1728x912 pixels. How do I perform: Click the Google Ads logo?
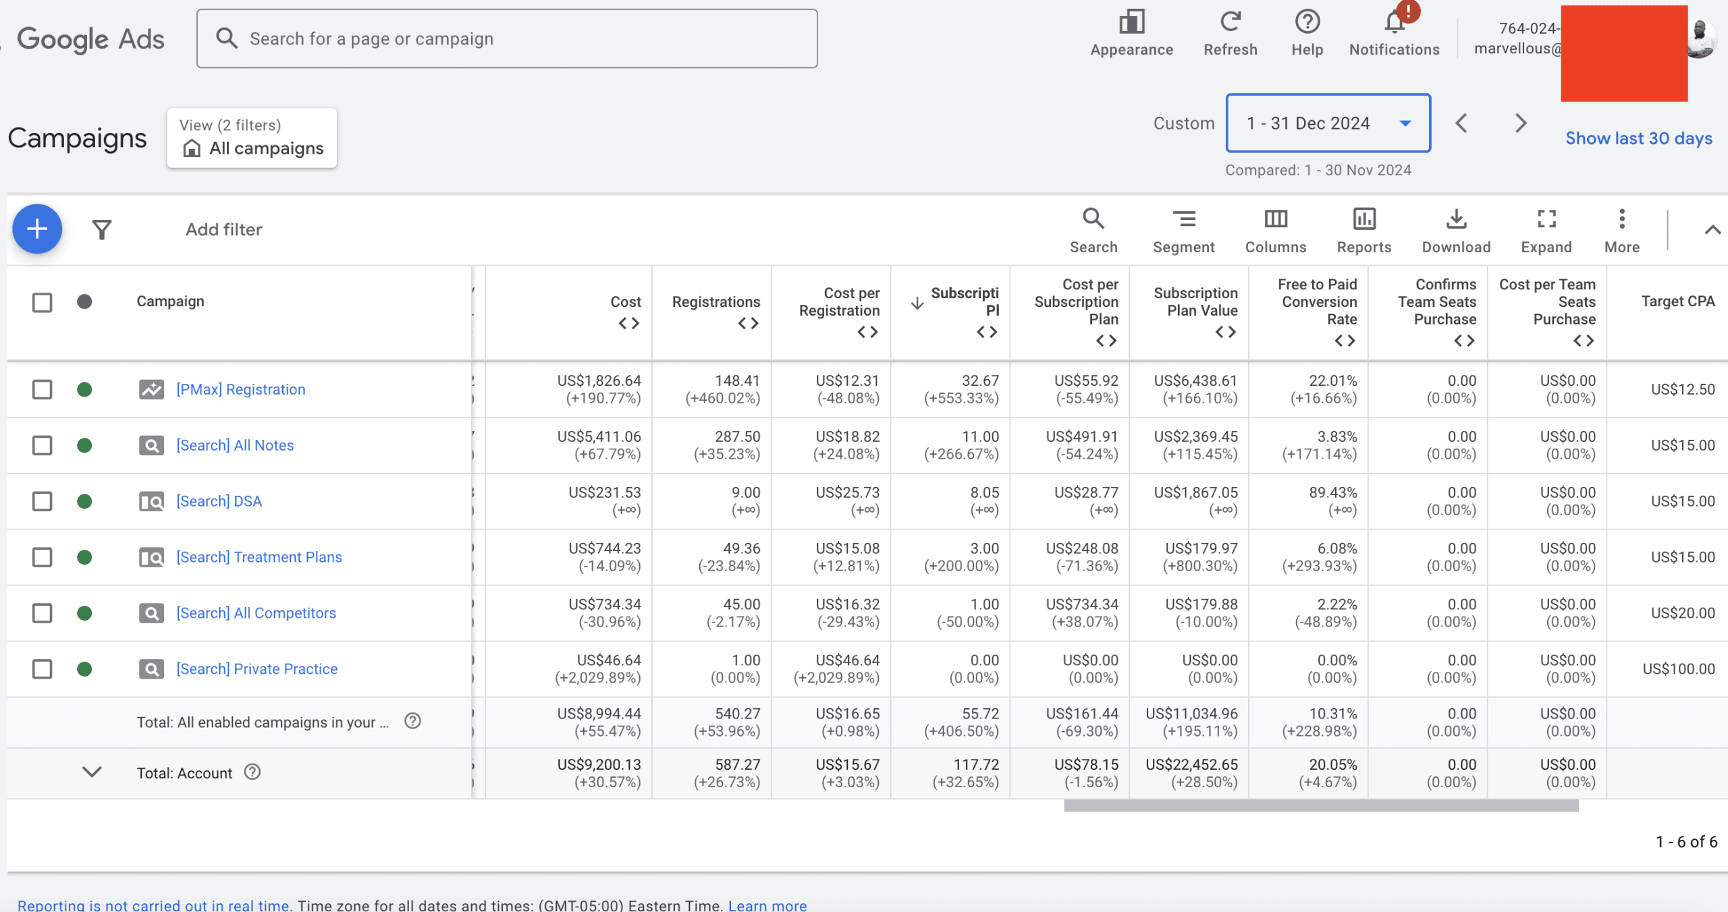pos(90,39)
